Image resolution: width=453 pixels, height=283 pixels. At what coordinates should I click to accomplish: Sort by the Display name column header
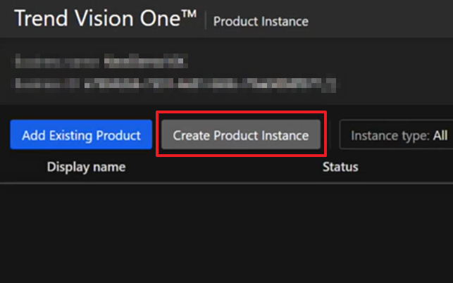coord(86,167)
